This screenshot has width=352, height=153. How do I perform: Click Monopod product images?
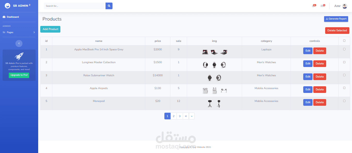click(214, 103)
